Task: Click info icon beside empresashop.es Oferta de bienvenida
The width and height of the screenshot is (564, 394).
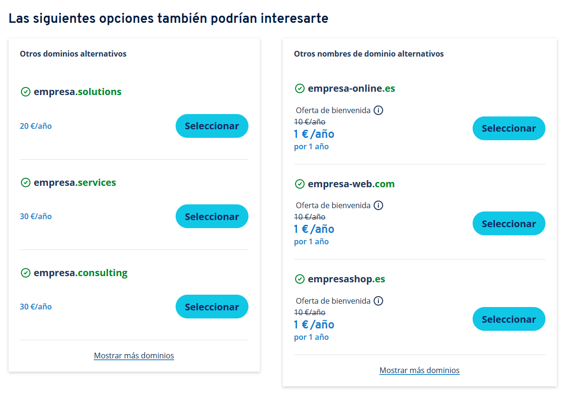Action: [378, 301]
